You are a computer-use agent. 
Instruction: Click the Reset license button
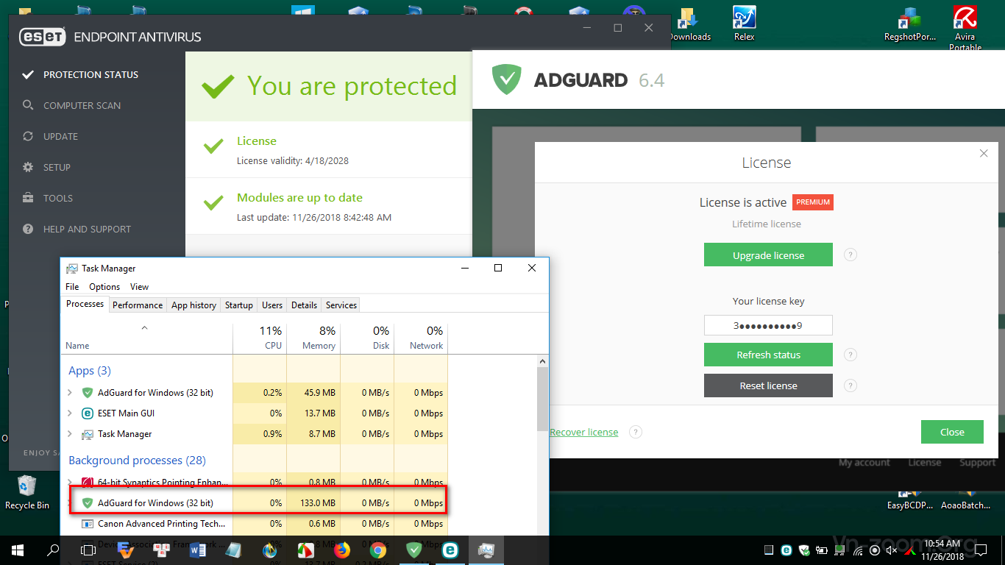pyautogui.click(x=768, y=385)
